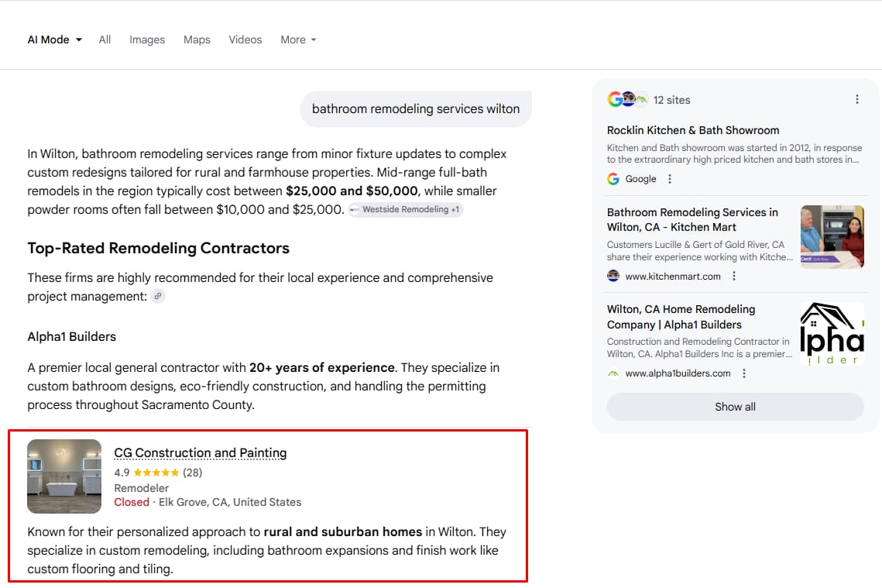The width and height of the screenshot is (882, 588).
Task: Click the link icon after 'project management:'
Action: coord(158,296)
